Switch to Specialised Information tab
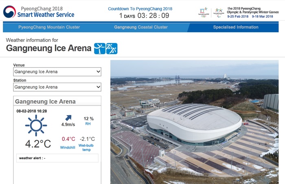The image size is (285, 184). (x=236, y=27)
